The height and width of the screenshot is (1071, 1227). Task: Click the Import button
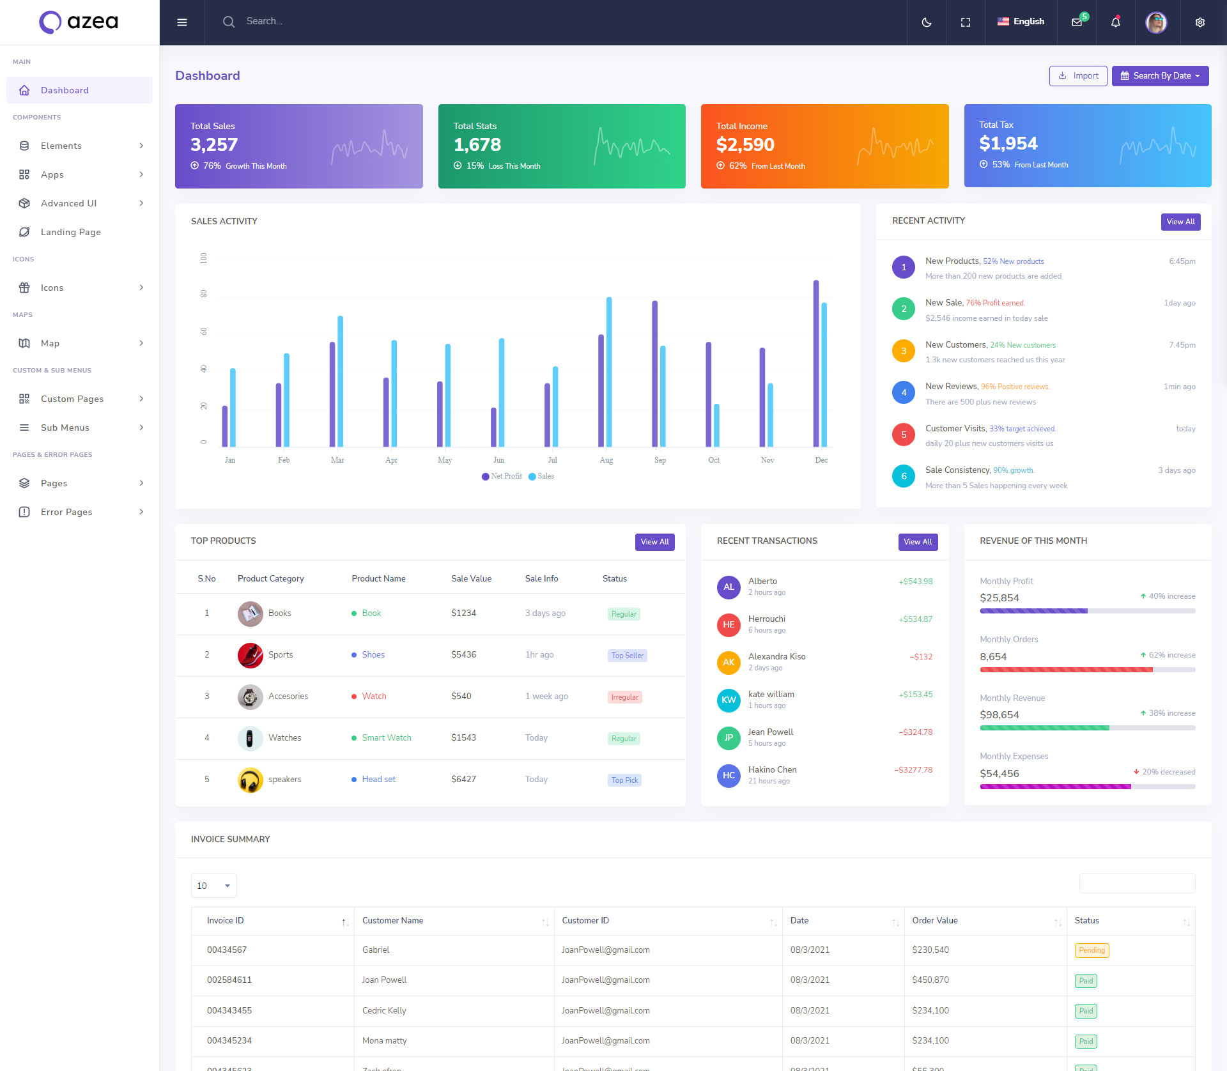coord(1077,76)
